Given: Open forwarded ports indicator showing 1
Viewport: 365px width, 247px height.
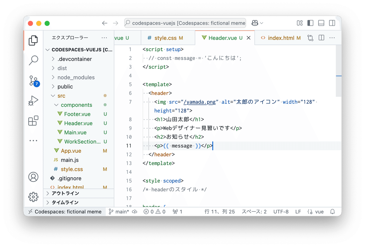Looking at the screenshot, I should coord(177,212).
